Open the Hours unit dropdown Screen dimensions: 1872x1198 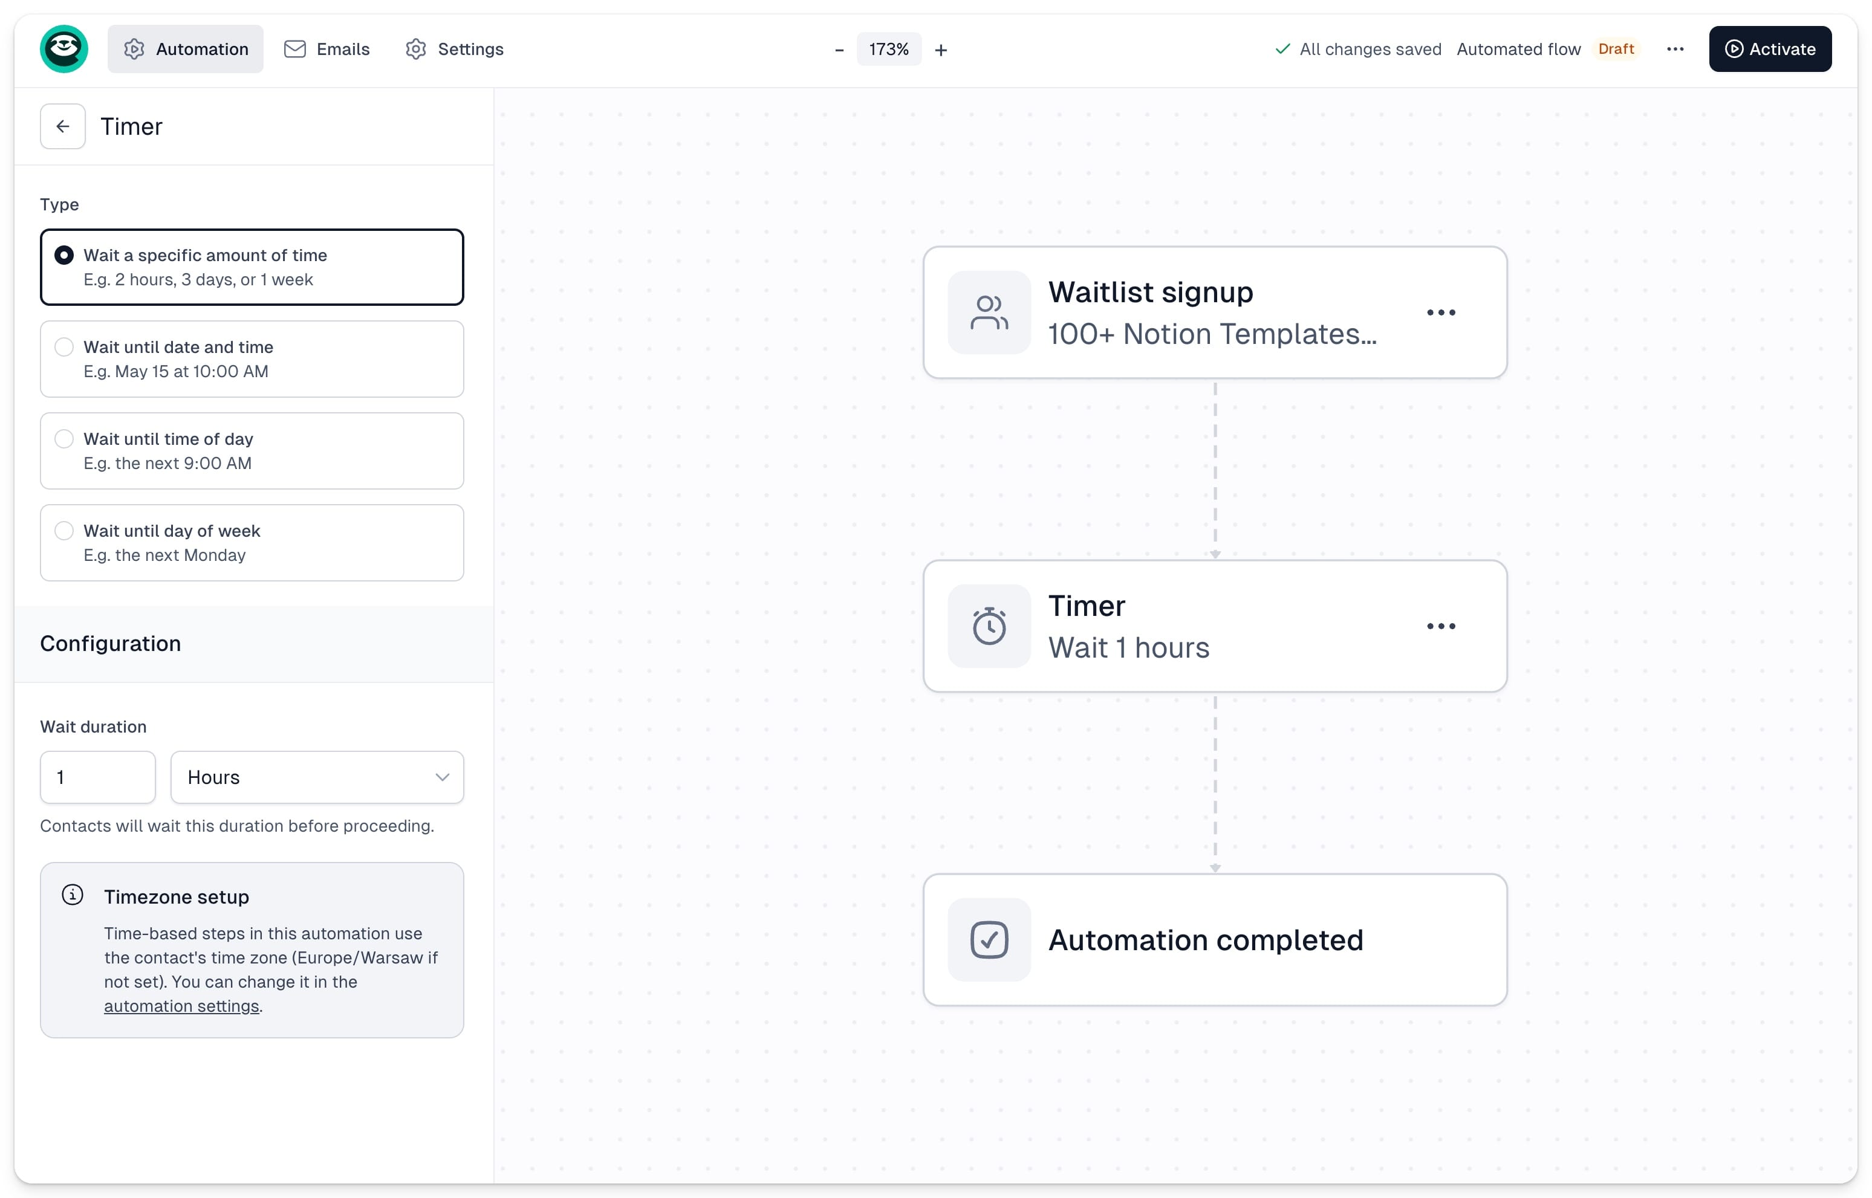(x=317, y=776)
